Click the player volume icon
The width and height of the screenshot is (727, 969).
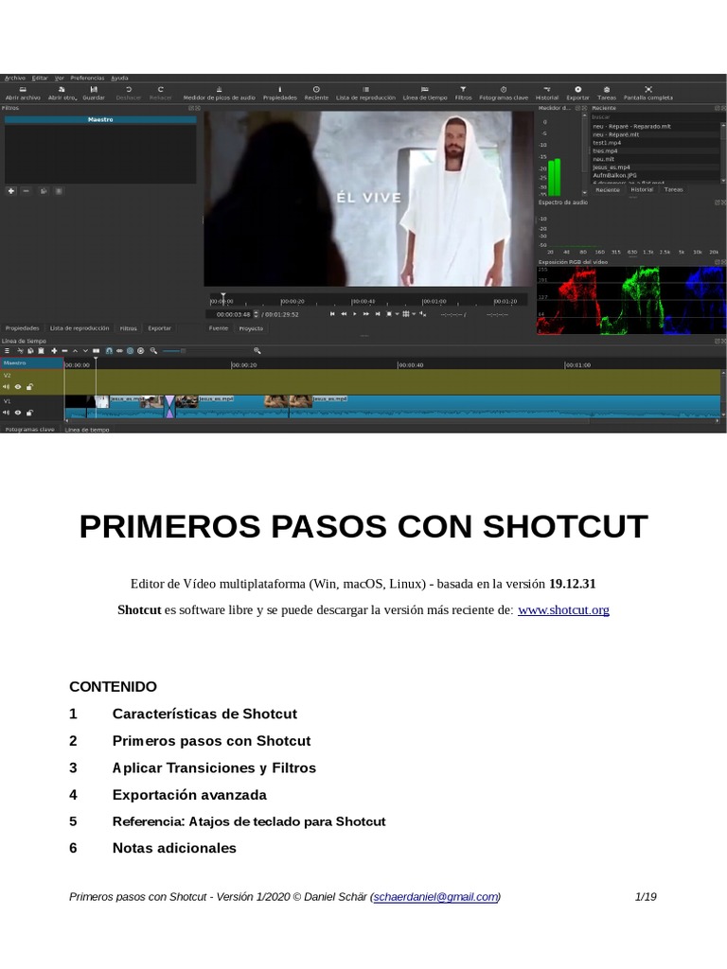pos(423,314)
